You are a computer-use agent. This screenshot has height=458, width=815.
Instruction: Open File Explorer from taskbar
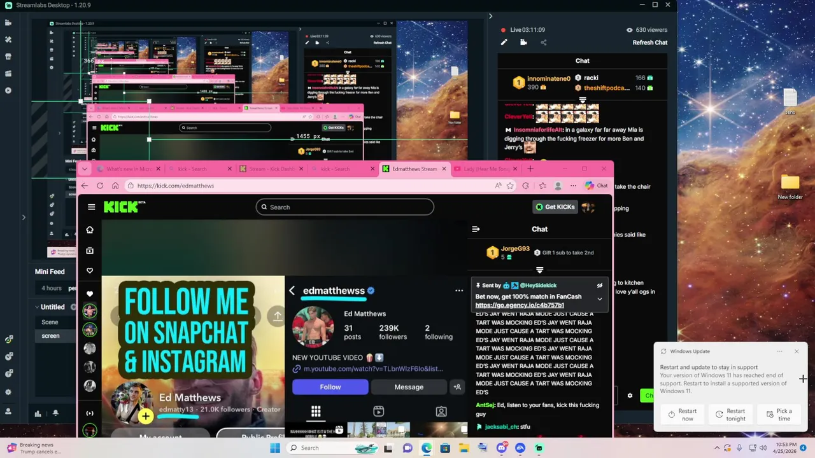pos(464,448)
